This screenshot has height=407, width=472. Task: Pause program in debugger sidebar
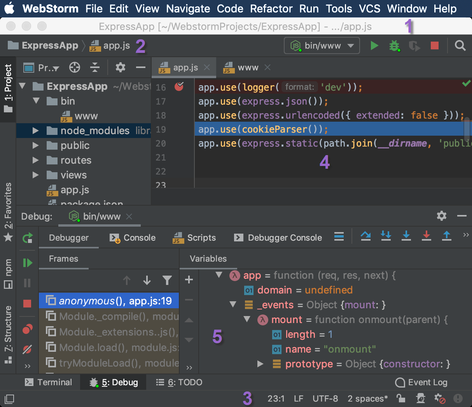click(x=27, y=283)
